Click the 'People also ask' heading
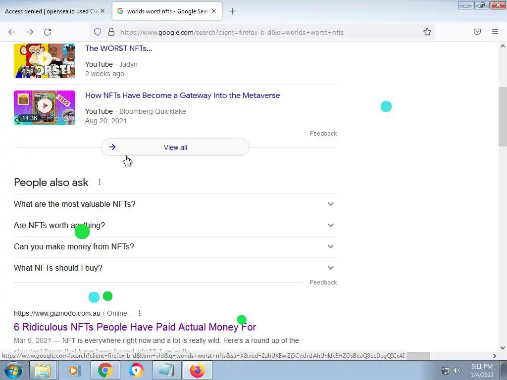This screenshot has width=507, height=380. pyautogui.click(x=51, y=182)
